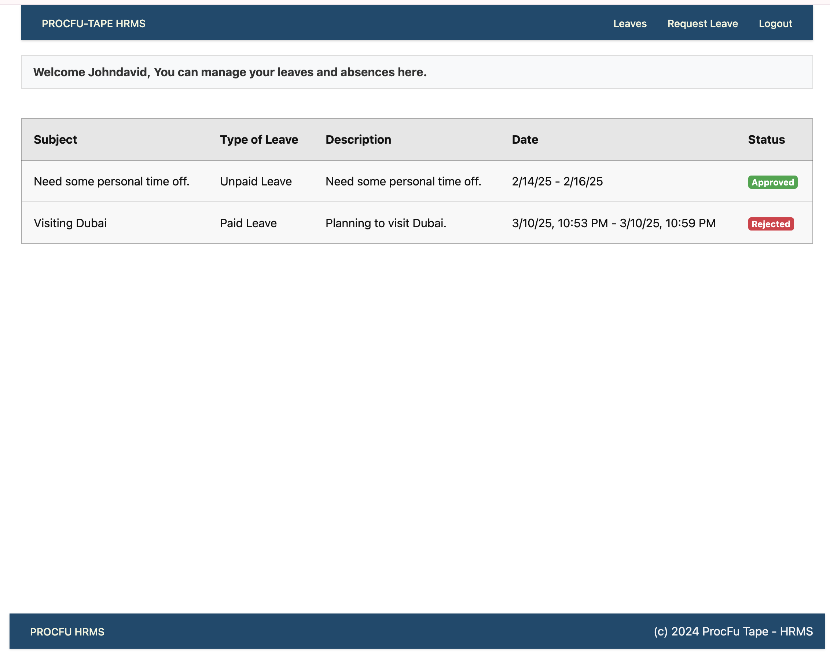Click the green Approved status badge
Viewport: 830px width, 656px height.
click(772, 182)
